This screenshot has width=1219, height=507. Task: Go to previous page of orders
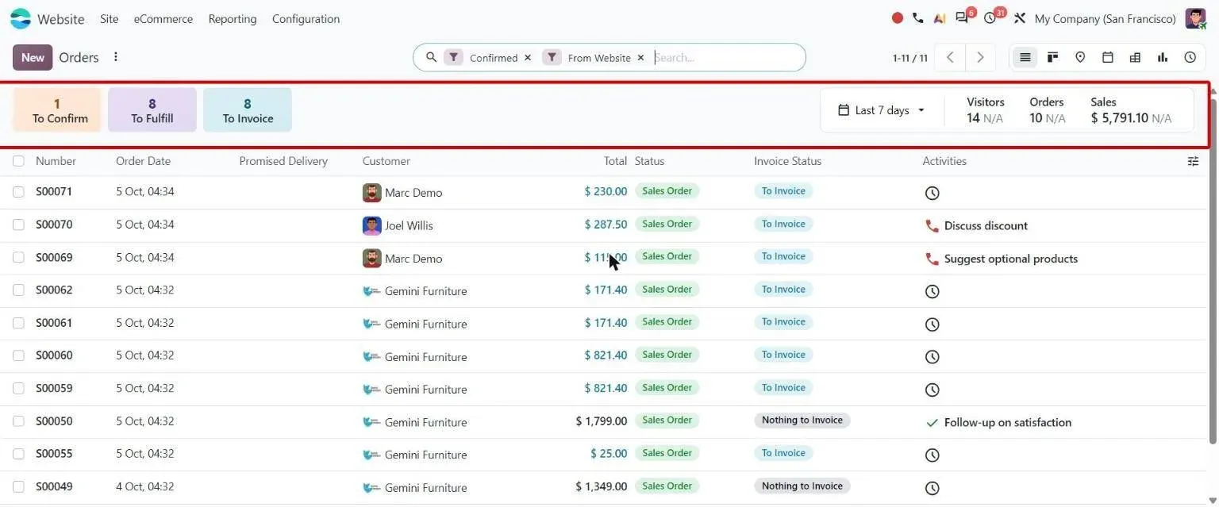950,57
